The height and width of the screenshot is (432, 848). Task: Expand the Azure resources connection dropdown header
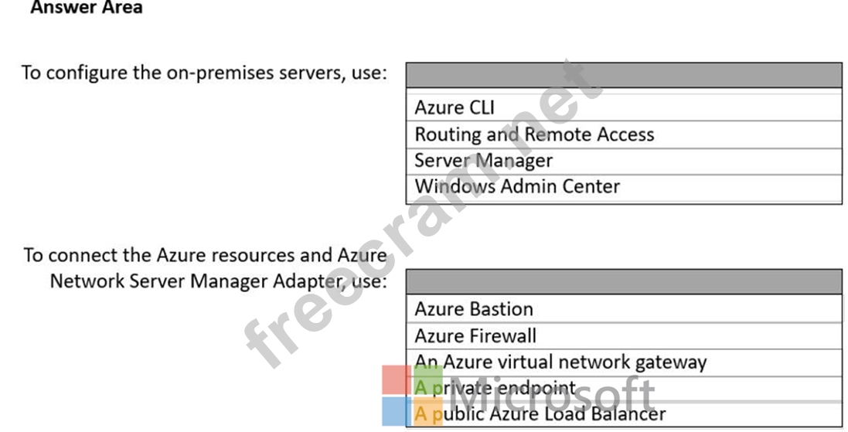point(623,281)
